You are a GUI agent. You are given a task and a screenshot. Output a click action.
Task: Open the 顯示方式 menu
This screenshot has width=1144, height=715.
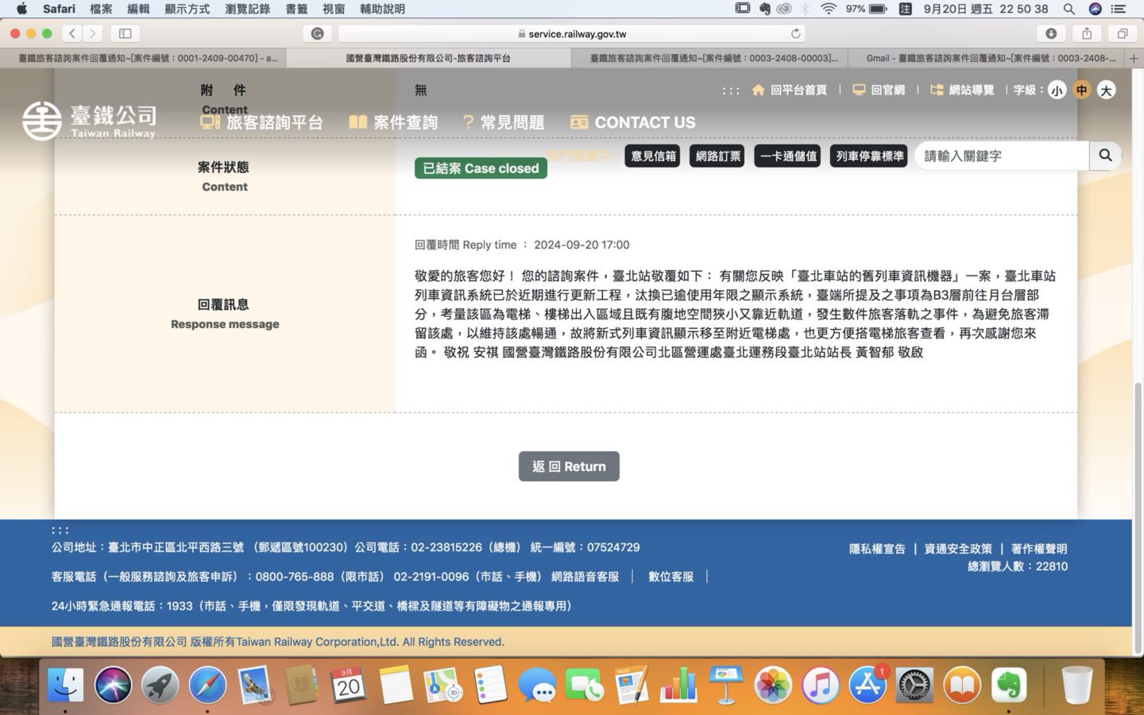point(187,9)
